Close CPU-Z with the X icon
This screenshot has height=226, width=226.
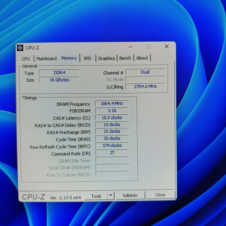point(167,46)
